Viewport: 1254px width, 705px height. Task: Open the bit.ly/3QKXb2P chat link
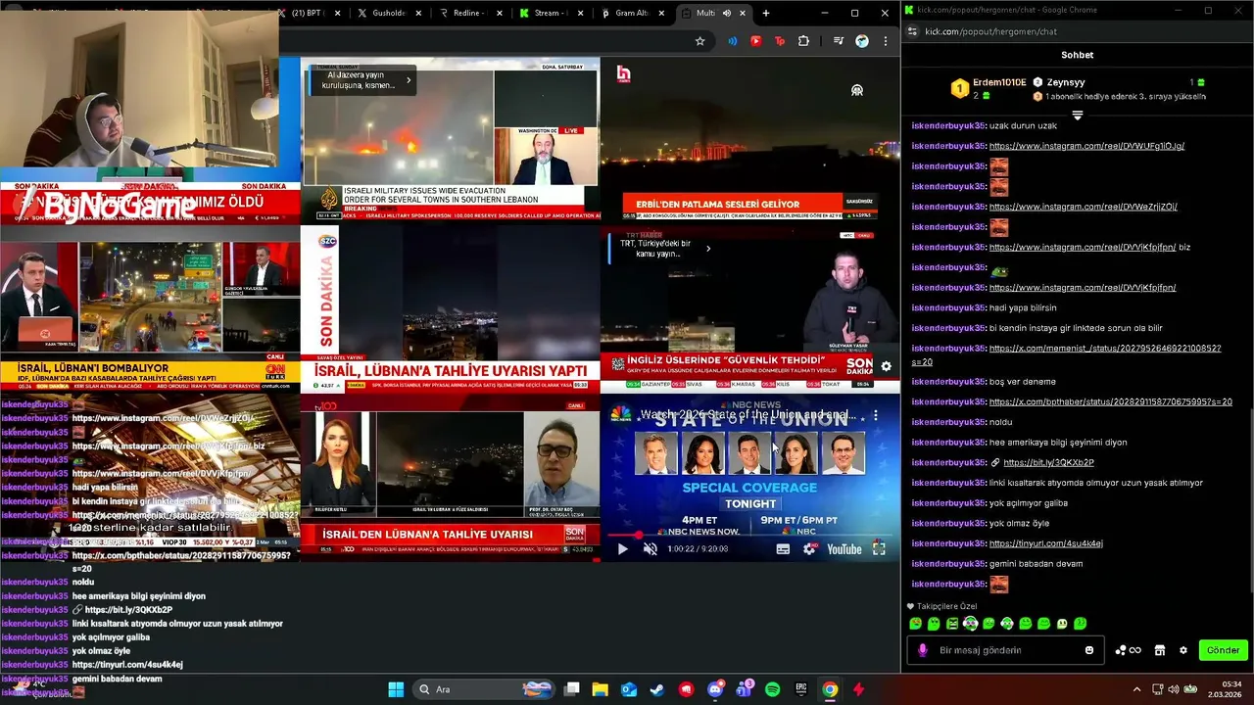coord(1048,462)
